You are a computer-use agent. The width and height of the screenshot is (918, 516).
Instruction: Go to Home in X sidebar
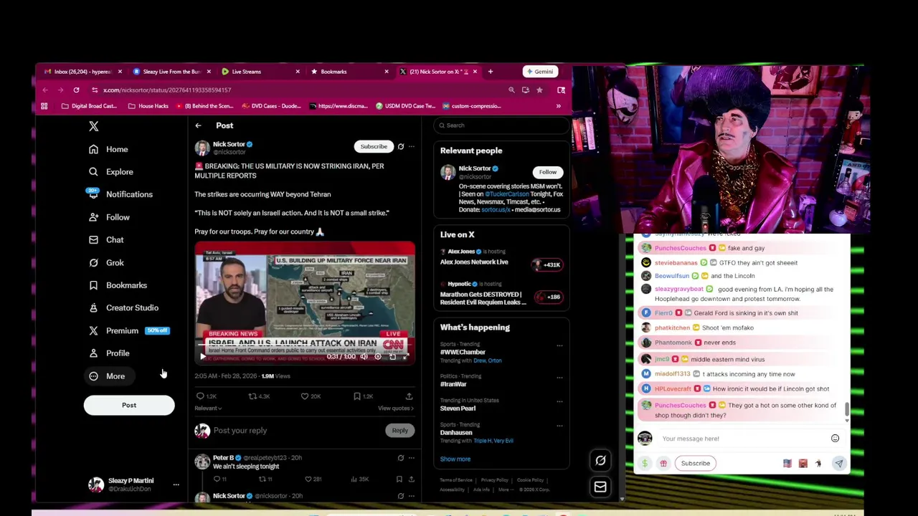coord(108,149)
